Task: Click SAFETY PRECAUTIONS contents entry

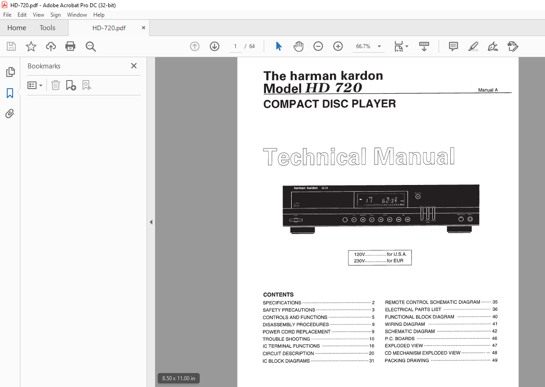Action: [x=319, y=310]
